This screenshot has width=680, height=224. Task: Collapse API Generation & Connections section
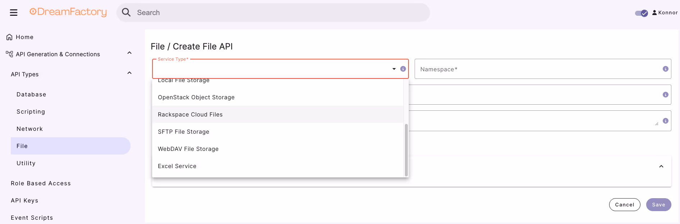tap(129, 53)
